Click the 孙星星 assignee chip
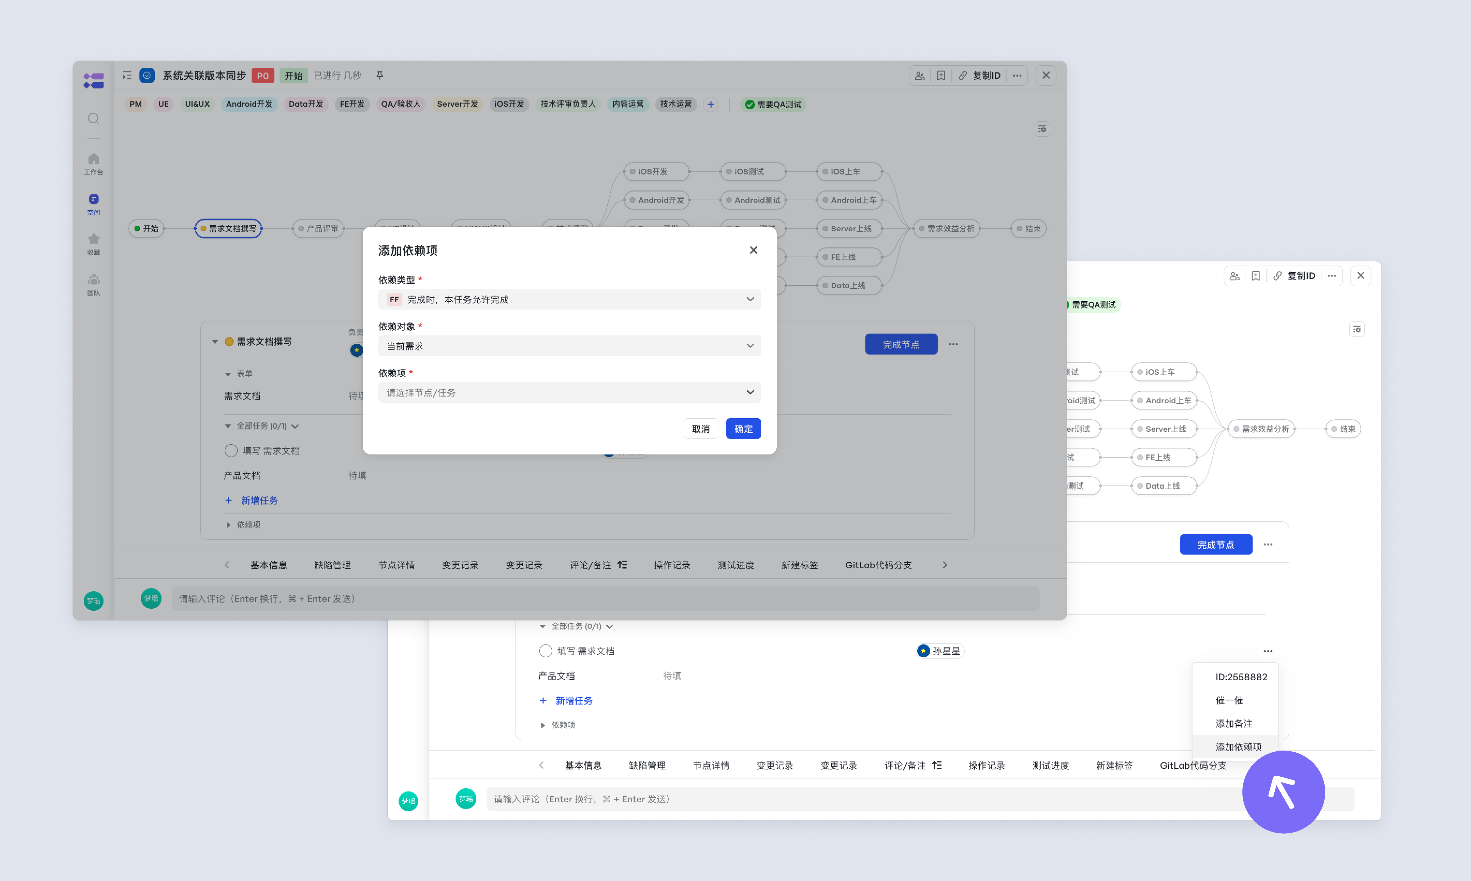Image resolution: width=1471 pixels, height=881 pixels. (940, 651)
